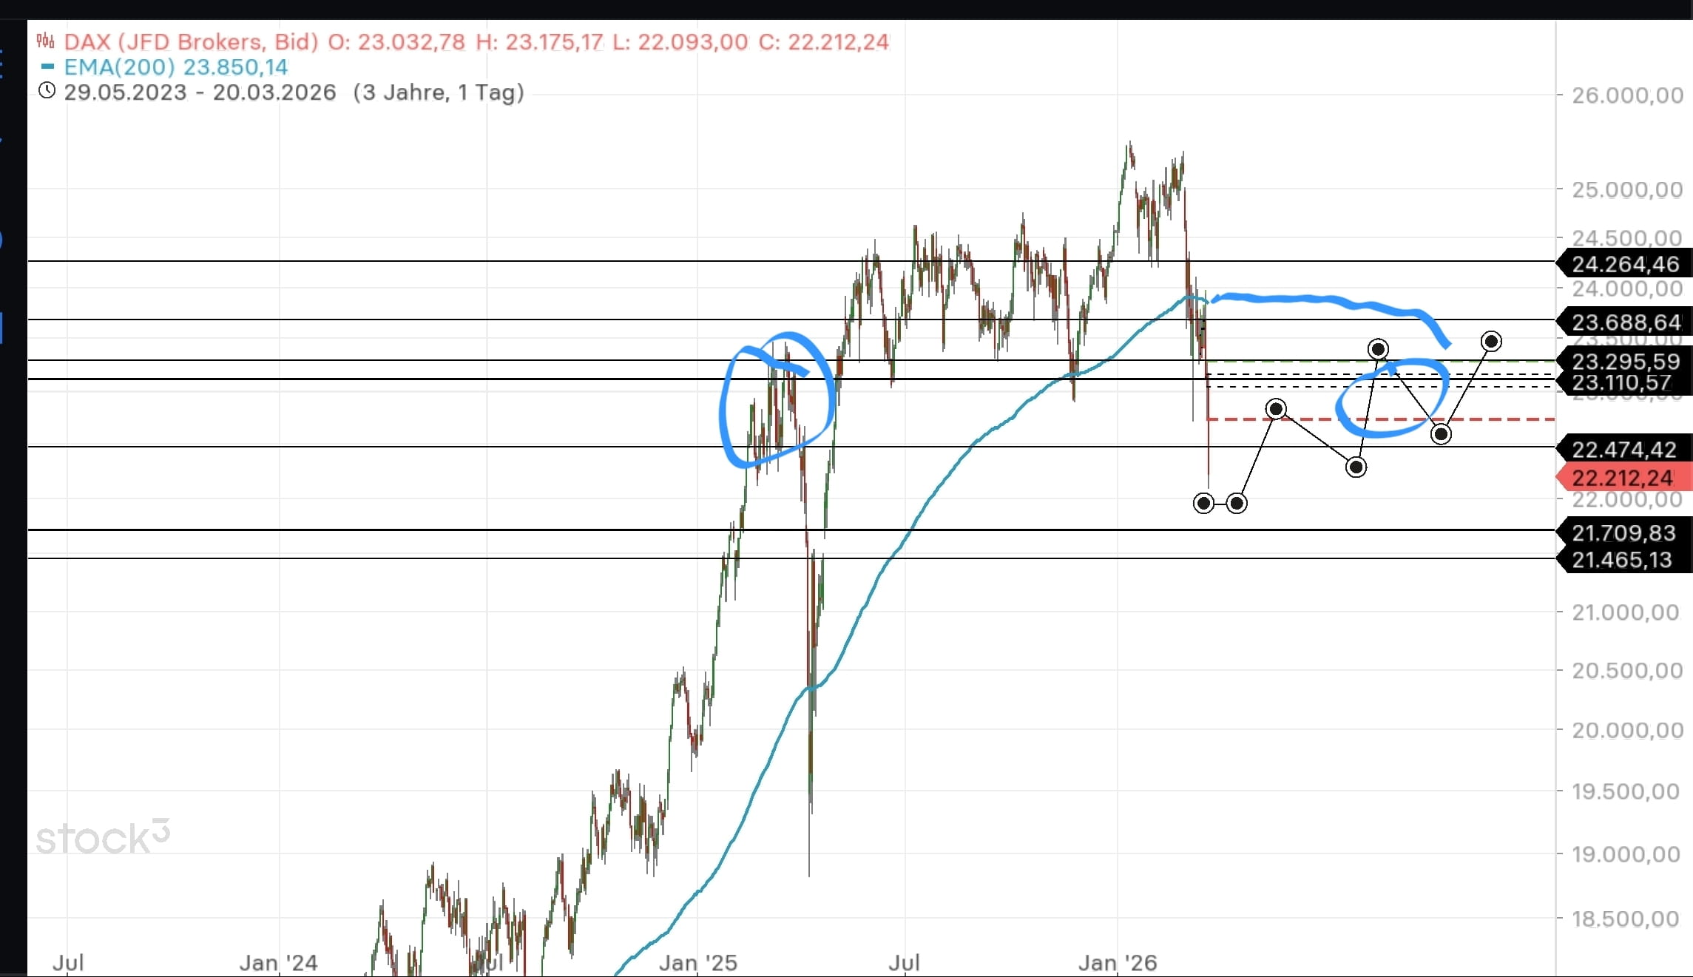Open the DAX (JFD Brokers, Bid) instrument label
1693x977 pixels.
tap(191, 41)
